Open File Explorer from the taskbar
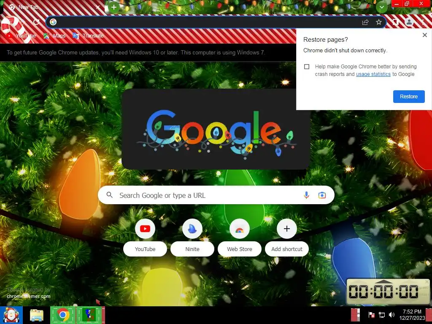The height and width of the screenshot is (324, 432). pos(37,316)
